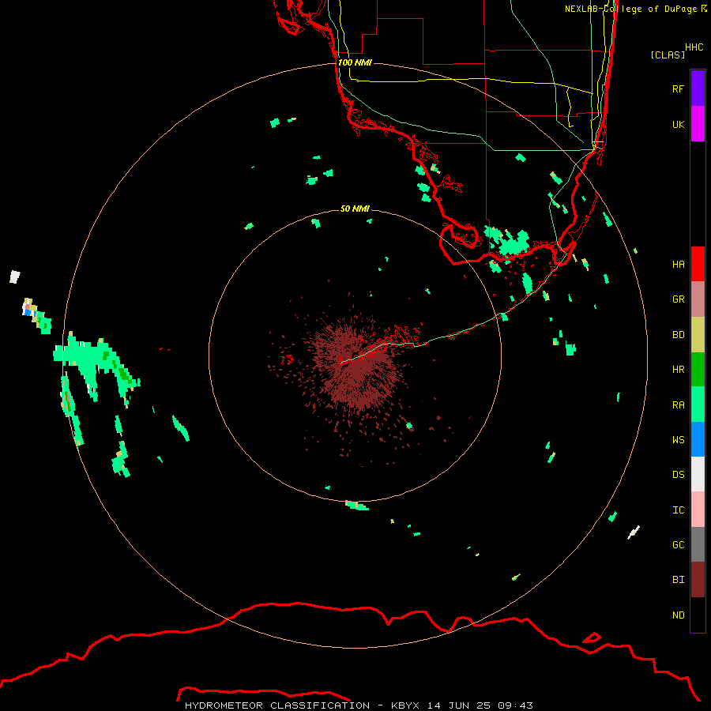The width and height of the screenshot is (711, 711).
Task: Pick the HR dark green legend swatch
Action: point(698,370)
